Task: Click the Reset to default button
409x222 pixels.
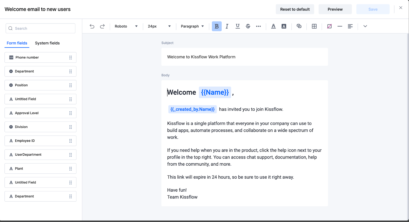Action: click(x=295, y=9)
